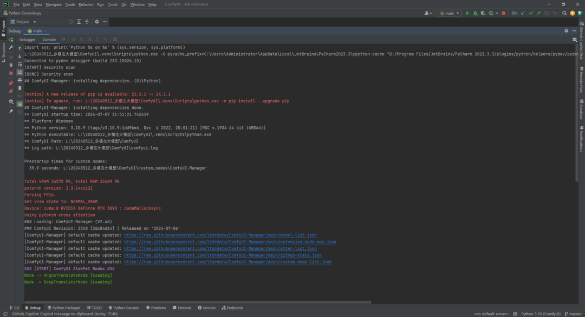The image size is (585, 317).
Task: Click the Rerun 'main' debug icon
Action: coord(11,40)
